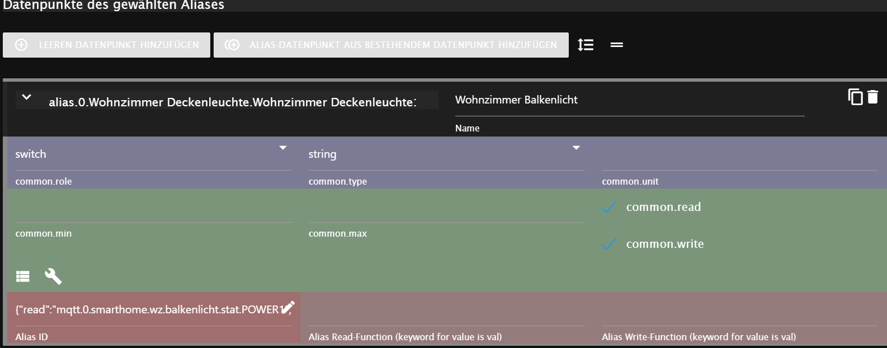Click the pencil edit icon for Alias ID

(x=287, y=308)
